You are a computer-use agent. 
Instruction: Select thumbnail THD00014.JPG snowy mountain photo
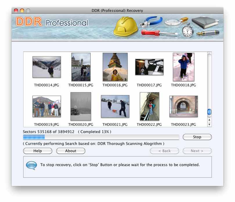47,67
